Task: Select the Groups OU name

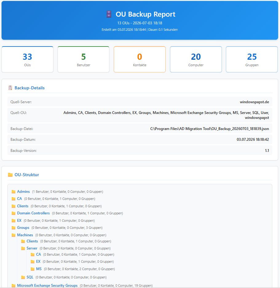Action: tap(23, 228)
